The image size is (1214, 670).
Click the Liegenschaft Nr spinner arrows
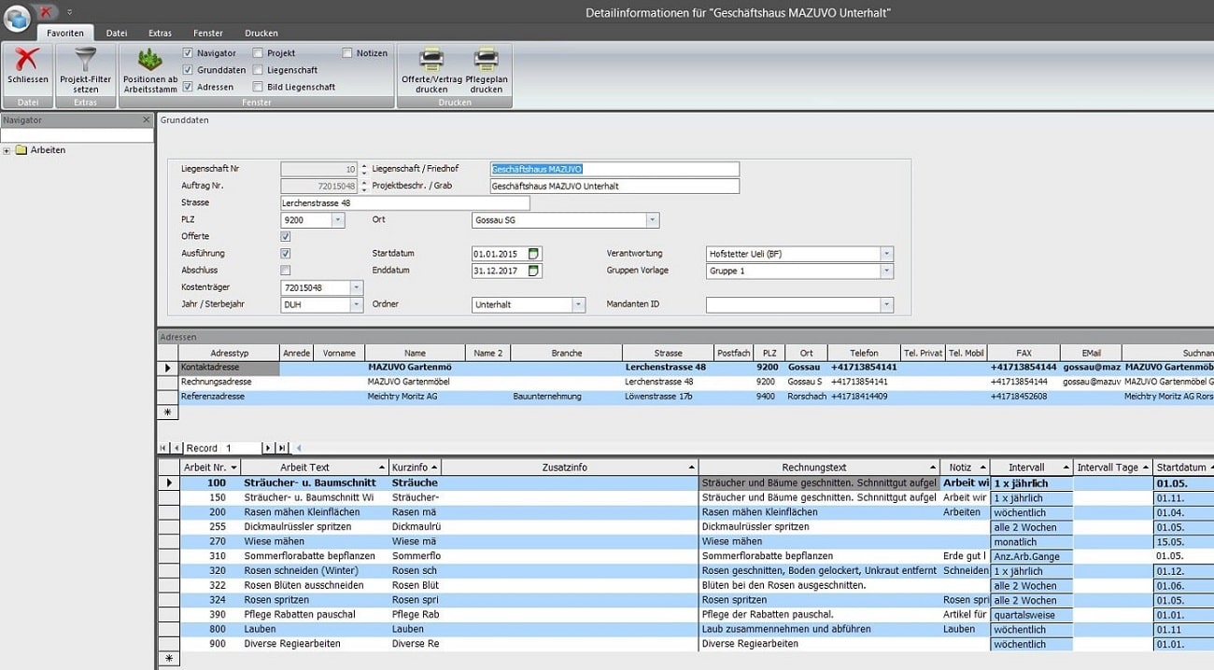click(364, 169)
